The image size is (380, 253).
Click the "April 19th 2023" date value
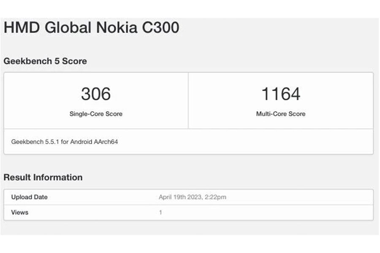(x=180, y=197)
